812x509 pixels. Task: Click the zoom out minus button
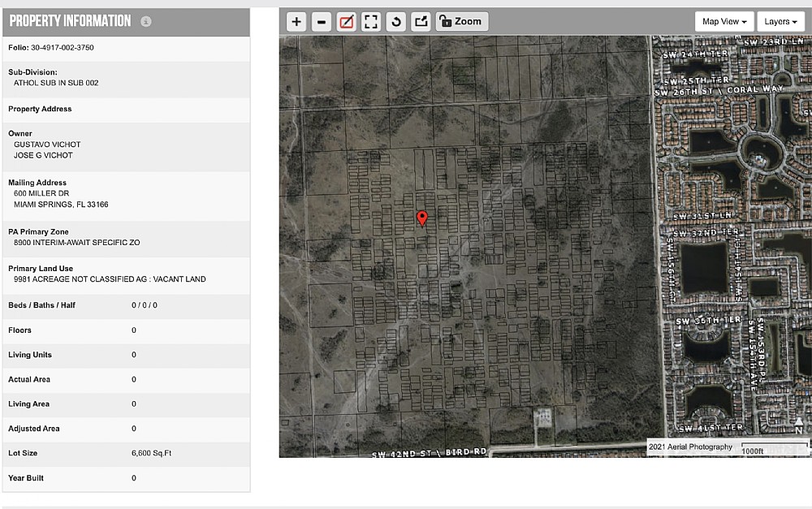(x=322, y=22)
